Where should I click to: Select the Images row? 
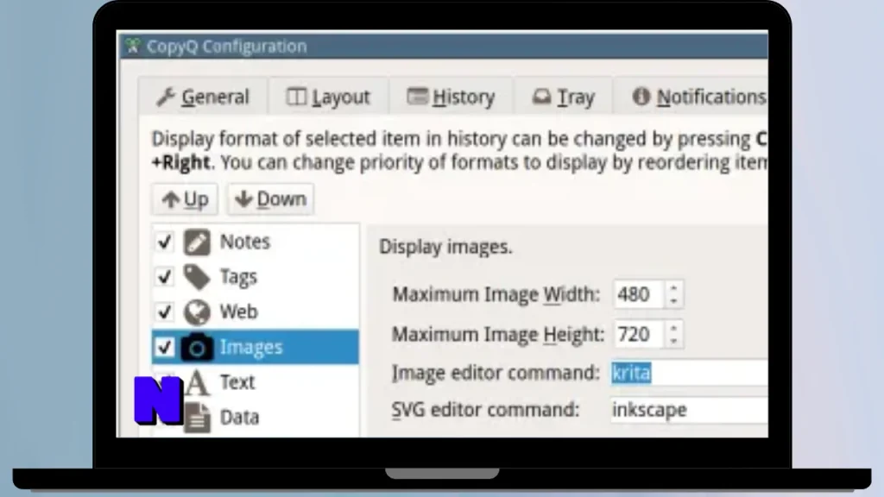255,347
